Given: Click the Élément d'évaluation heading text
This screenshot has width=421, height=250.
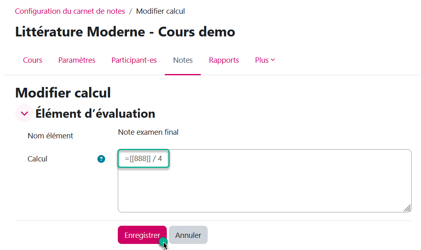Looking at the screenshot, I should 95,114.
